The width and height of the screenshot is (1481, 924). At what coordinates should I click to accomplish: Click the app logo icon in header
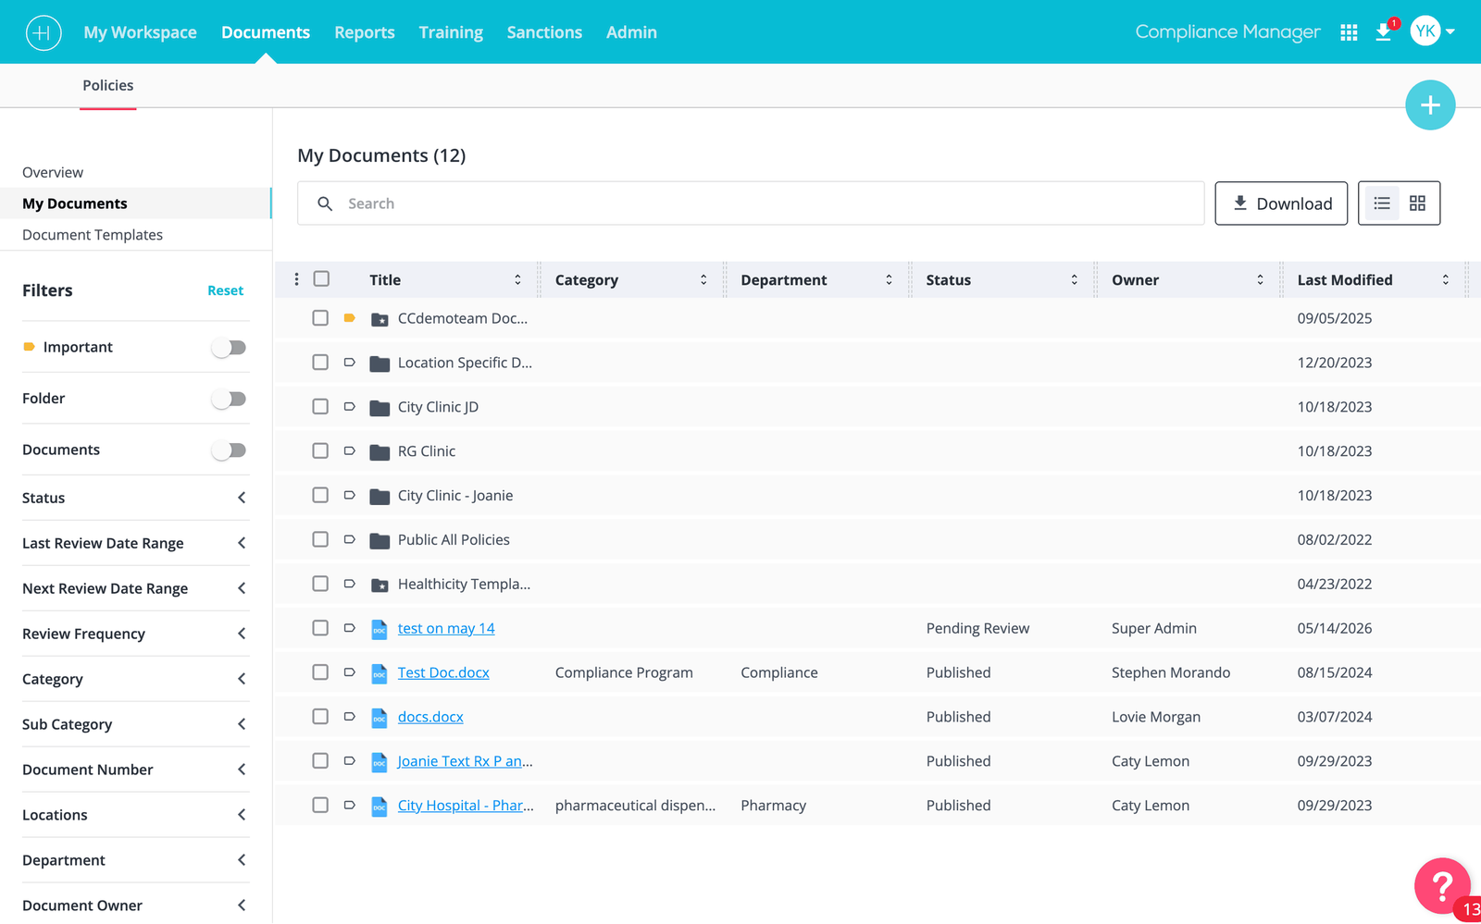point(44,32)
